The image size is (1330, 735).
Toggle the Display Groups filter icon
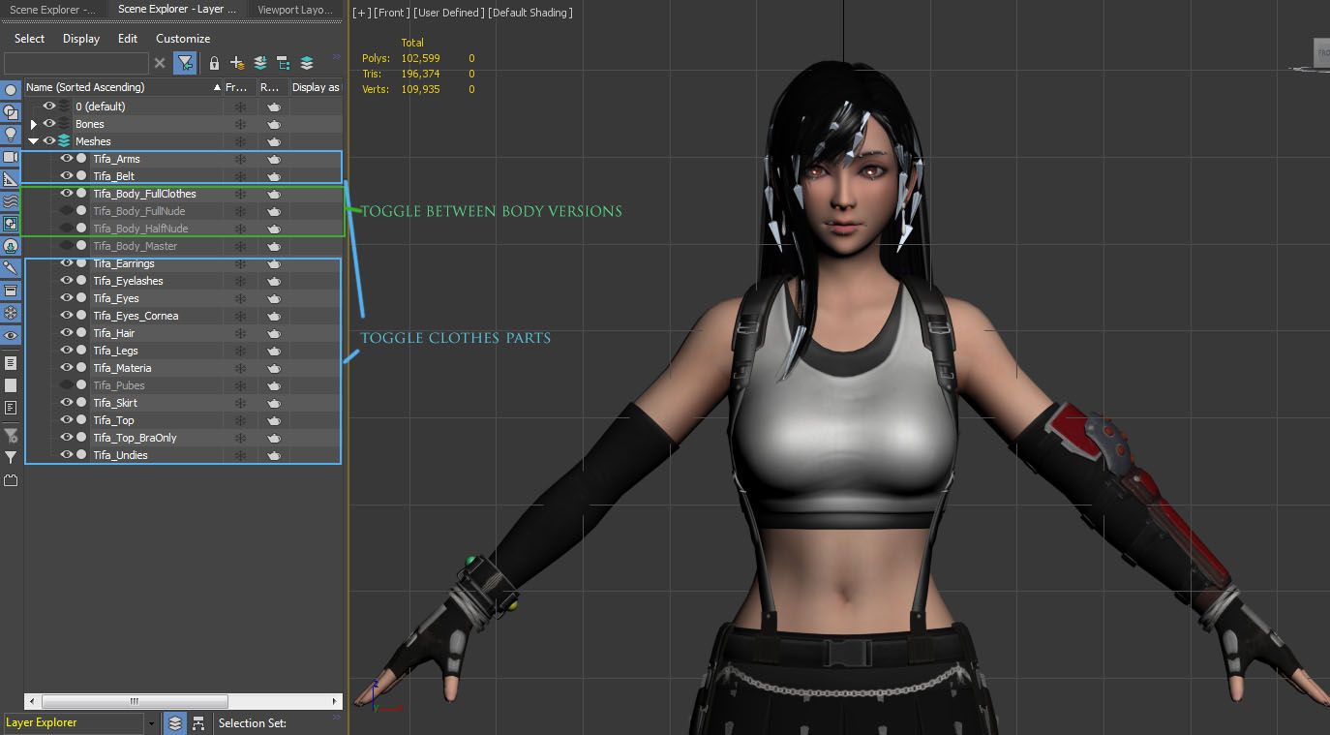11,224
